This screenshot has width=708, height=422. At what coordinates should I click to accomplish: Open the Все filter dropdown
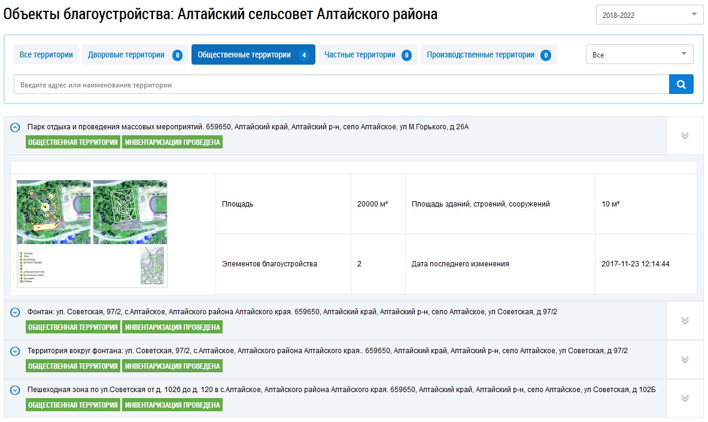[639, 54]
